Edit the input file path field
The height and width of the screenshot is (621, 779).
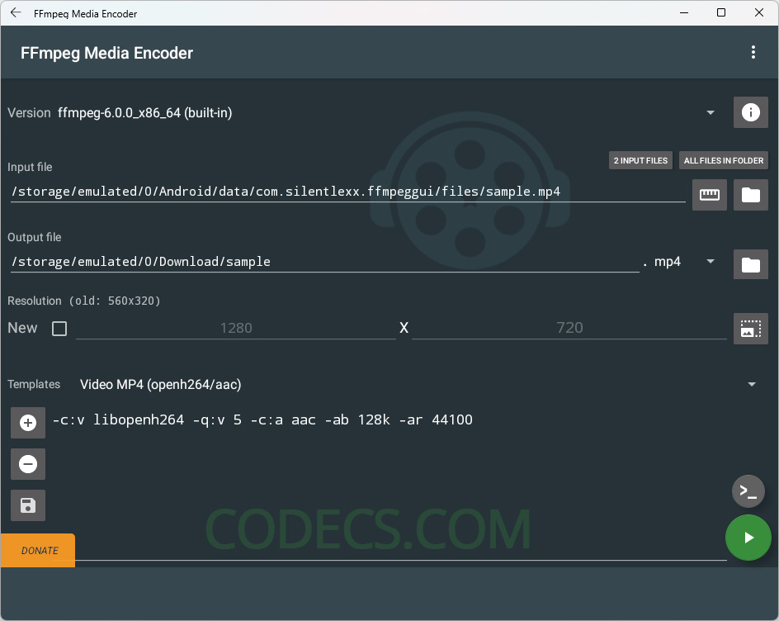point(347,192)
